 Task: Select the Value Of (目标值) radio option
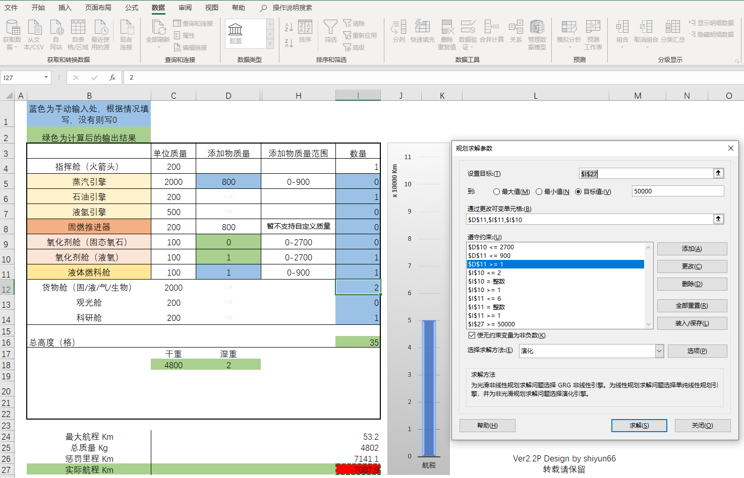click(579, 192)
